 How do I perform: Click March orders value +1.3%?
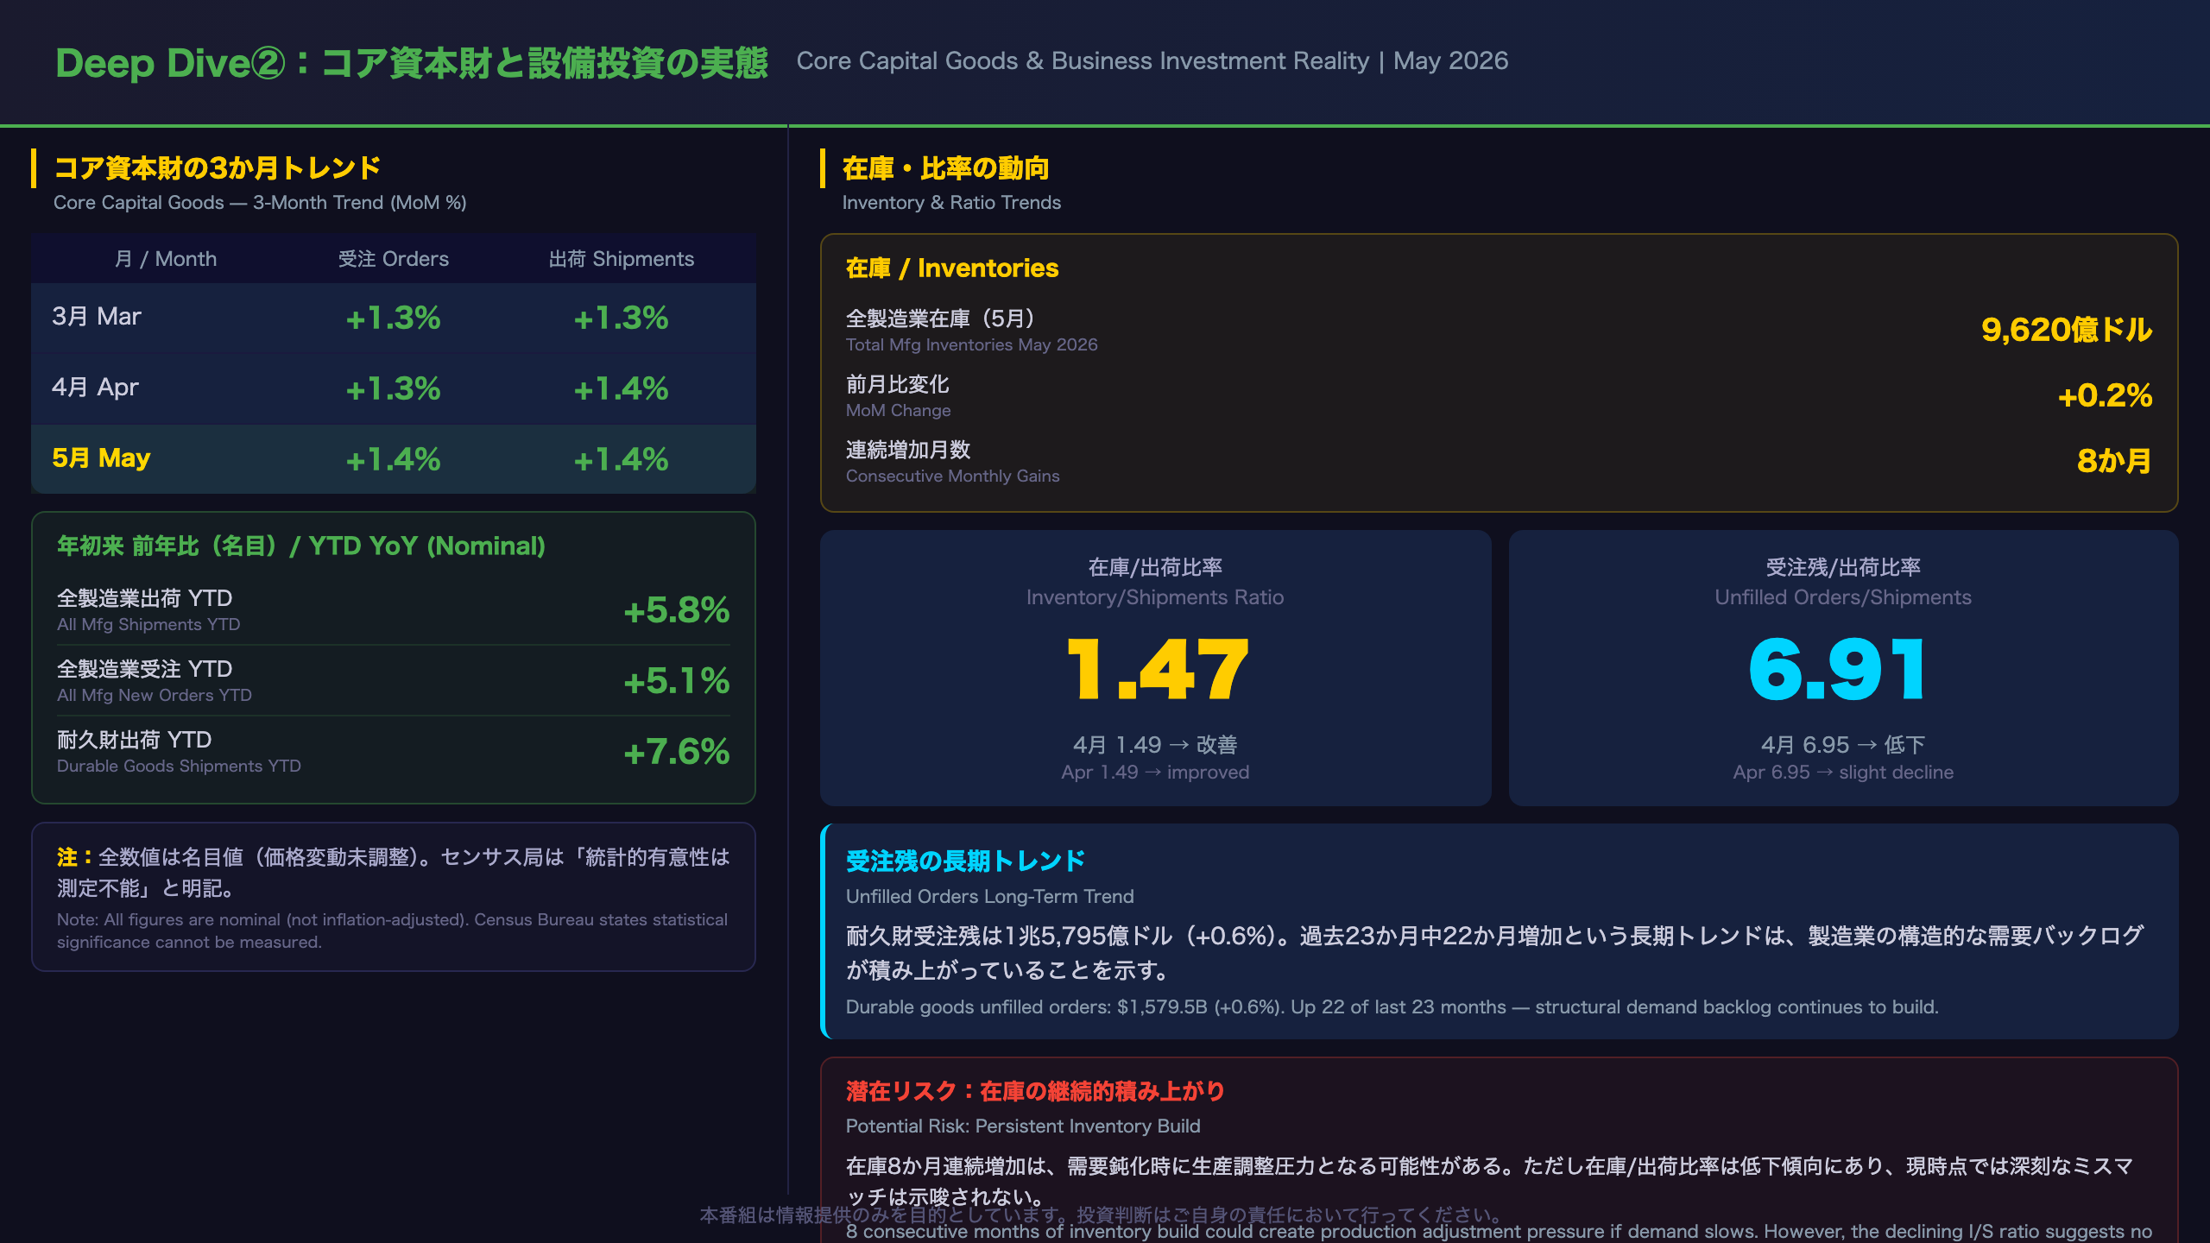tap(394, 318)
